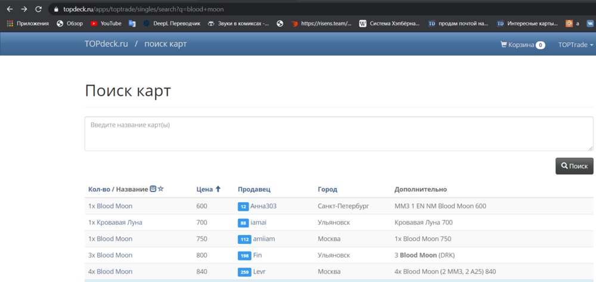The width and height of the screenshot is (596, 282).
Task: Click the browser back arrow
Action: [x=10, y=10]
